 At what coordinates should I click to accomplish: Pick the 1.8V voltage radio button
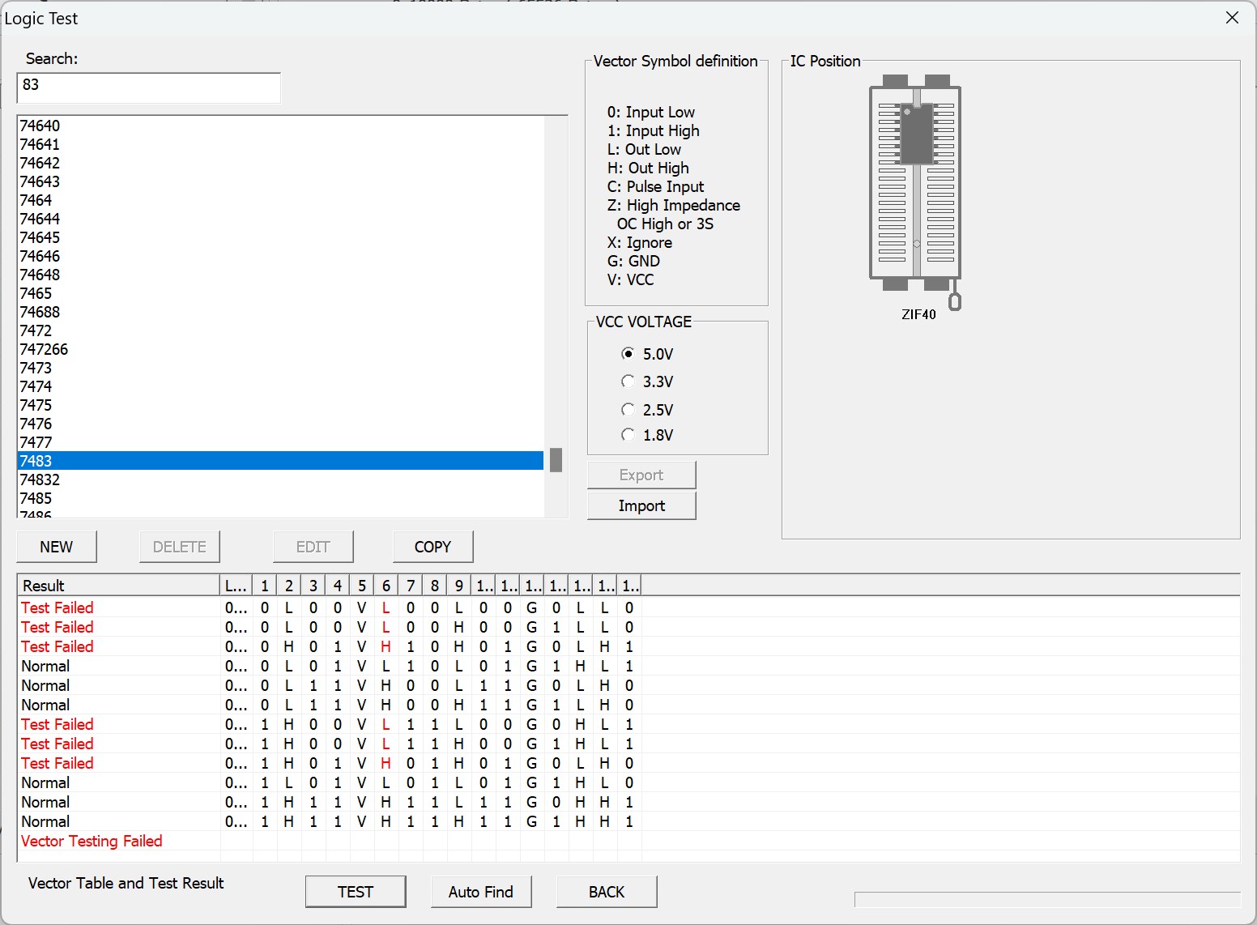pyautogui.click(x=628, y=435)
